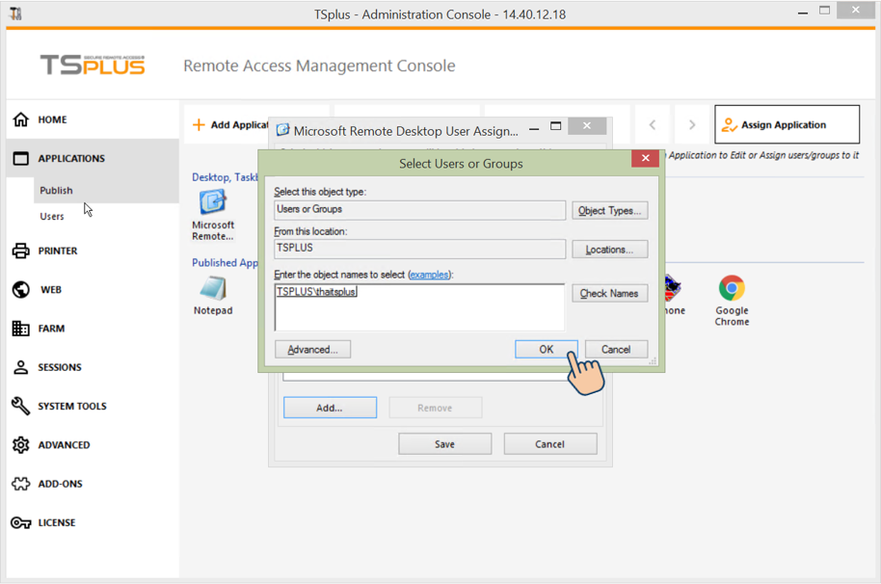Open the LICENSE section

(x=56, y=522)
